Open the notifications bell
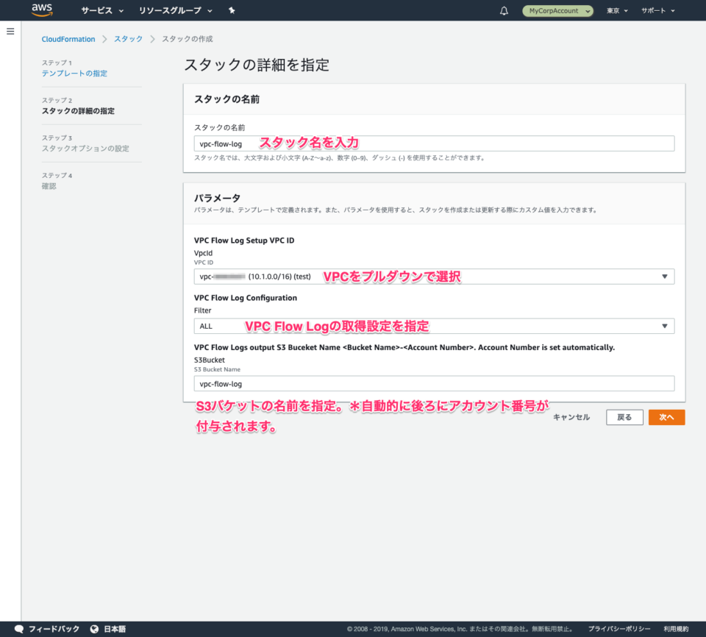Image resolution: width=706 pixels, height=637 pixels. click(x=503, y=10)
